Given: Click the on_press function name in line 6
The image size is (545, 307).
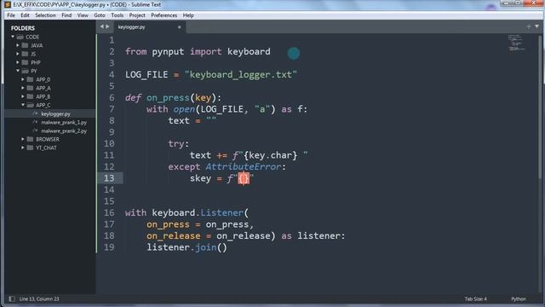Looking at the screenshot, I should click(x=168, y=98).
